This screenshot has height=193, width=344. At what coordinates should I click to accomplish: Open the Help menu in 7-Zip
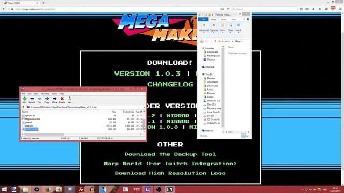click(62, 94)
